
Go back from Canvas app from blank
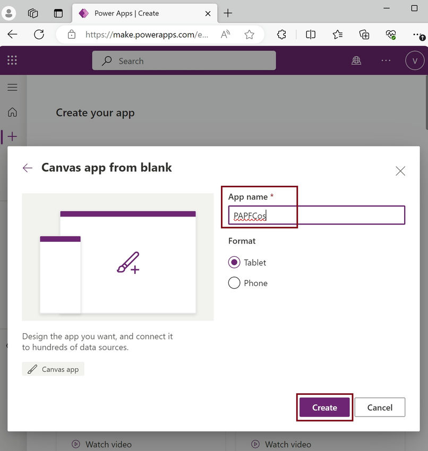point(28,168)
